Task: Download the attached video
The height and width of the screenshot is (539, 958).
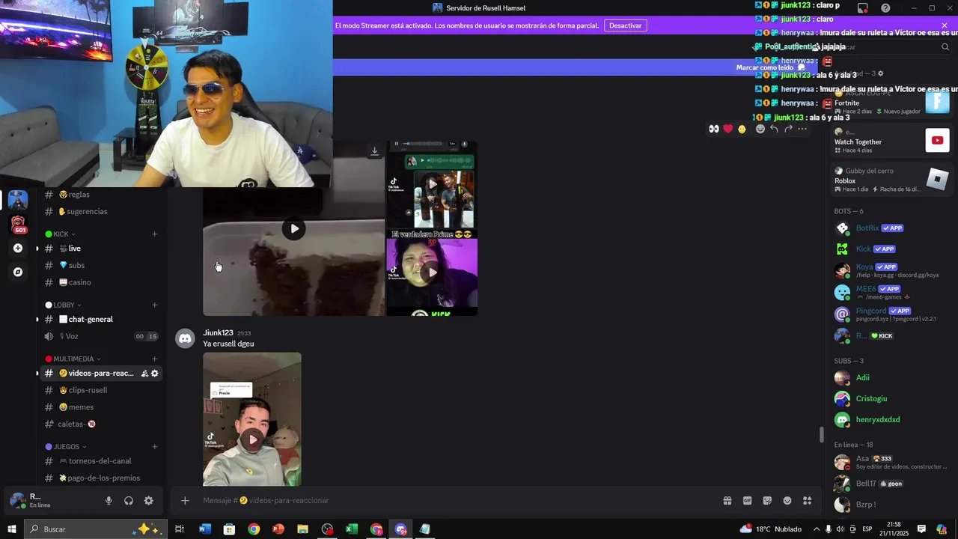Action: 375,151
